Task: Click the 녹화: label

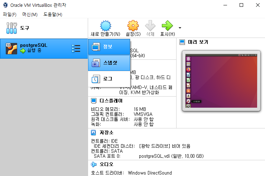Action: coord(96,124)
